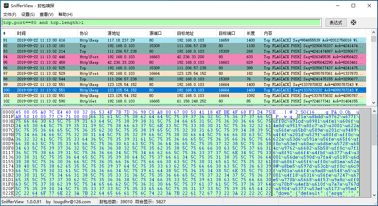Screen dimensions: 378x206
Task: Click the 表达式 button
Action: tap(336, 23)
